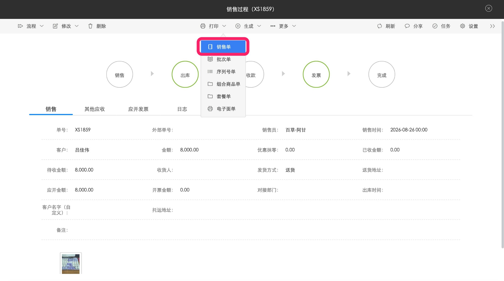The width and height of the screenshot is (504, 281).
Task: Click the 销售 stage circle
Action: coord(119,74)
